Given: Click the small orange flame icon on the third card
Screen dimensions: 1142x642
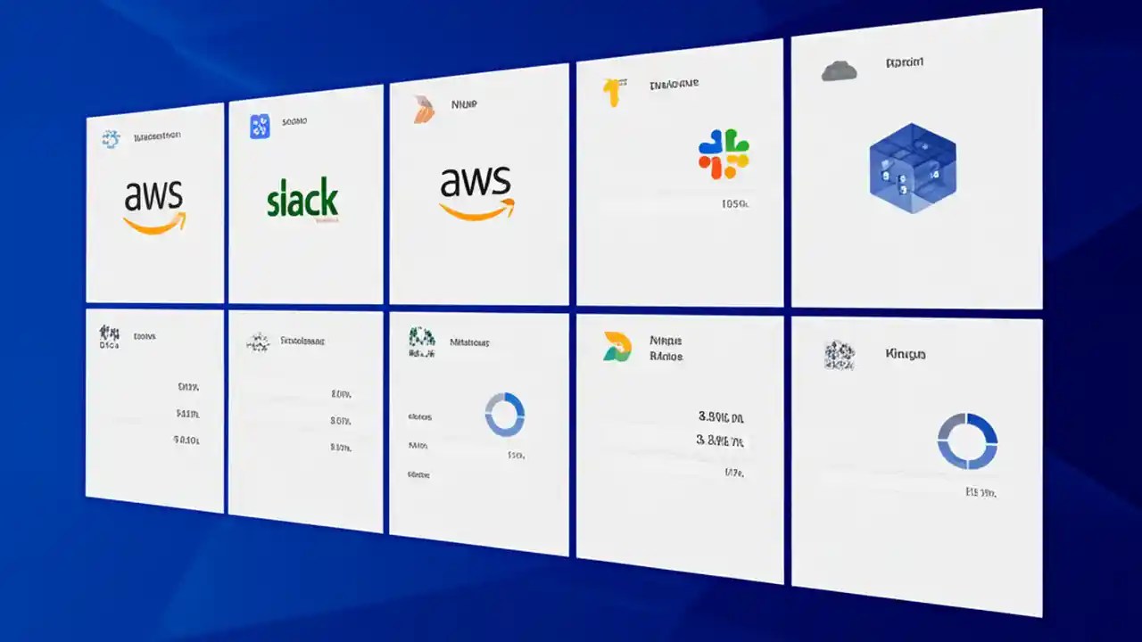Looking at the screenshot, I should click(422, 107).
